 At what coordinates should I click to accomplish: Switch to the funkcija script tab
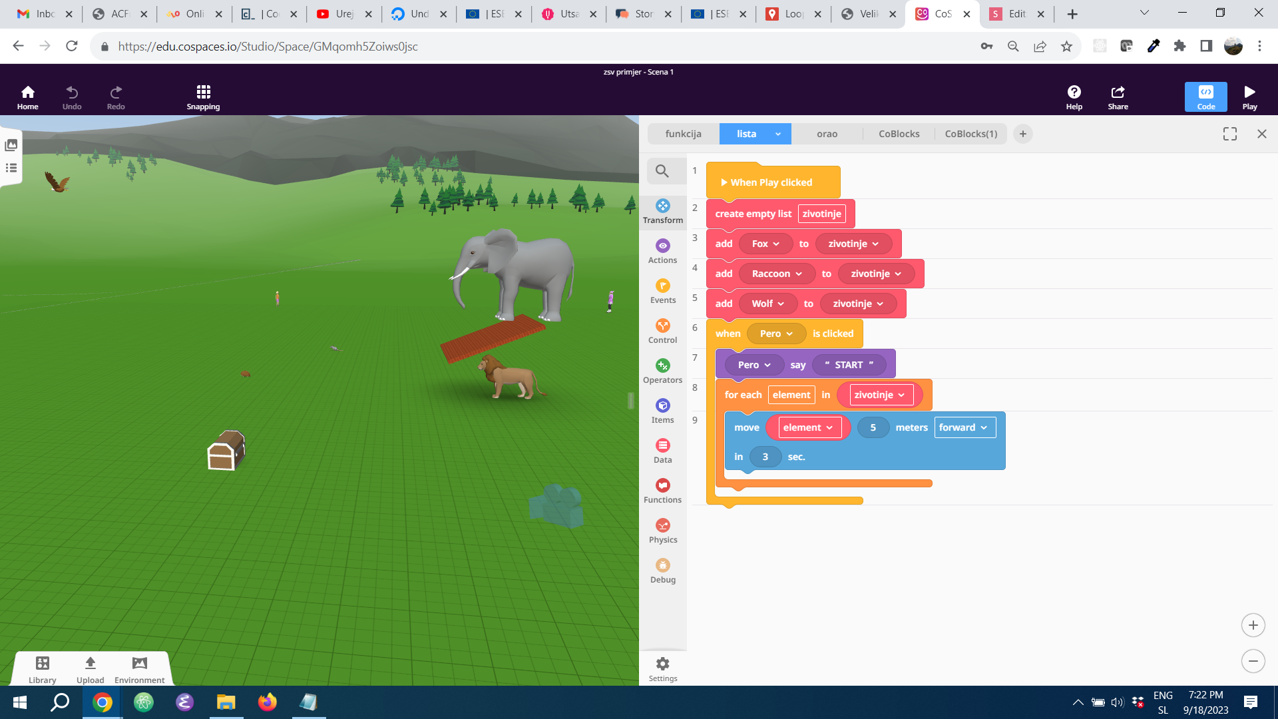click(683, 134)
